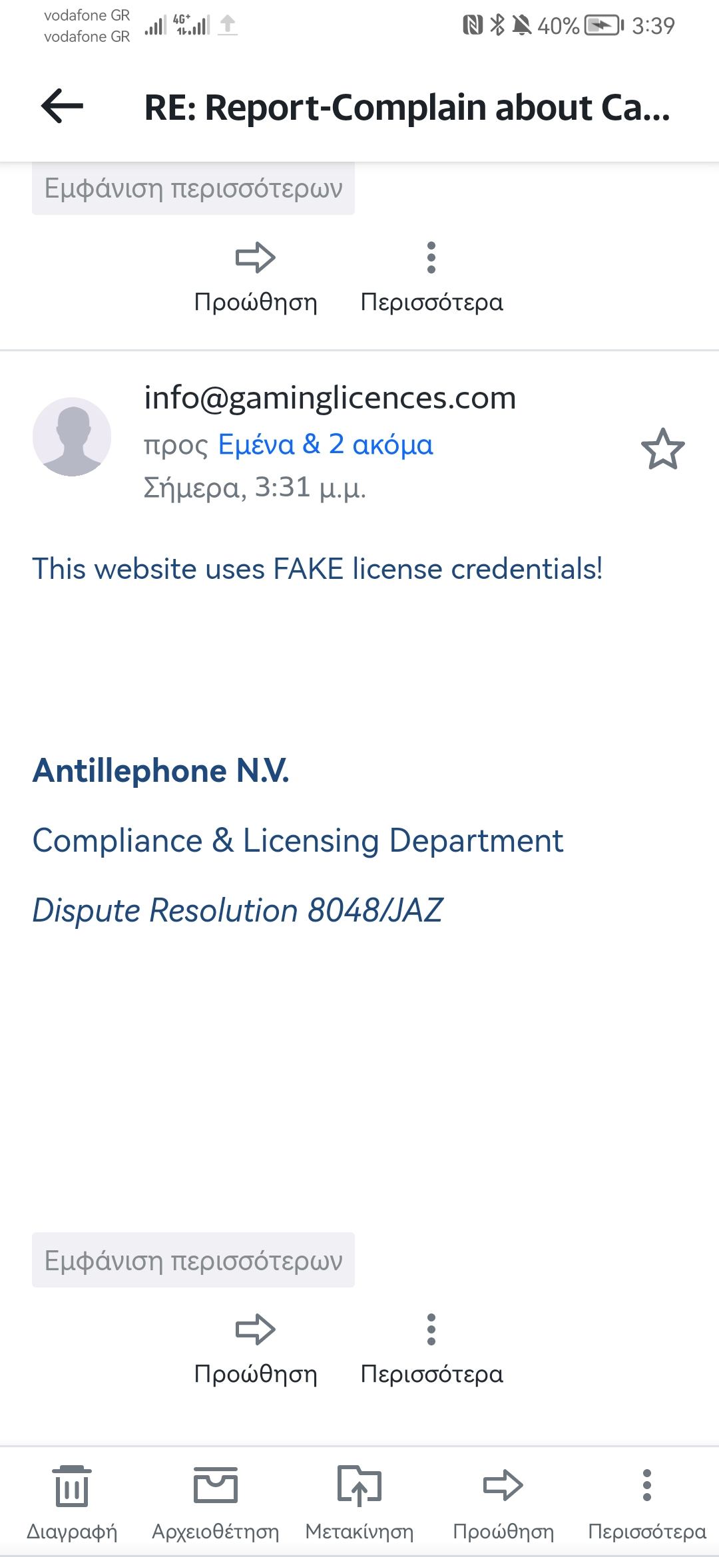Tap the sender address info@gaminglicences.com
The image size is (719, 1557).
coord(330,398)
